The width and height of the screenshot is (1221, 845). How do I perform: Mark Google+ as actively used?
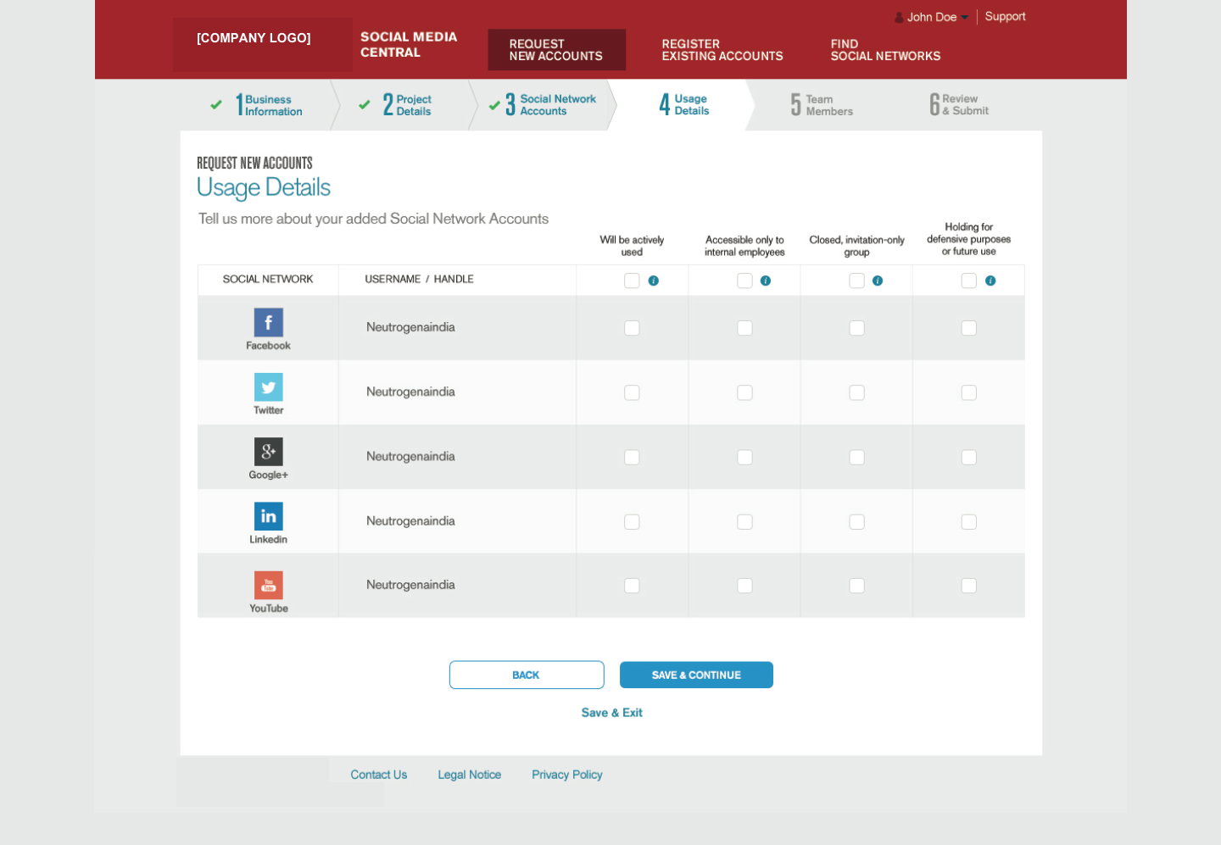tap(632, 457)
